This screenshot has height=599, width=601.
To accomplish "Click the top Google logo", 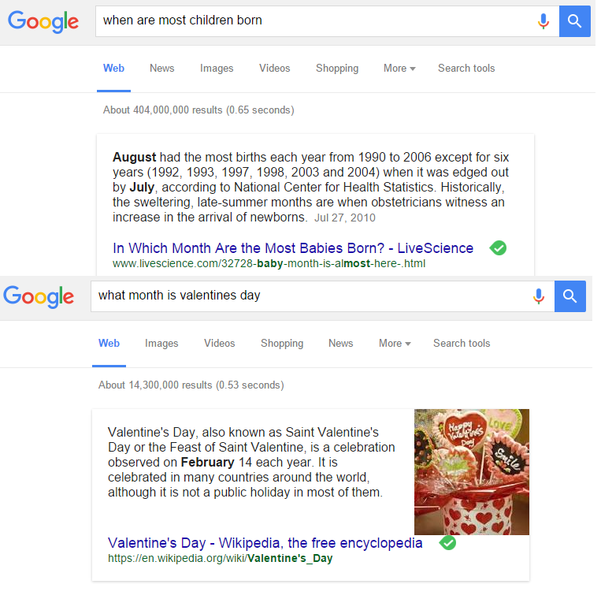I will [x=43, y=21].
